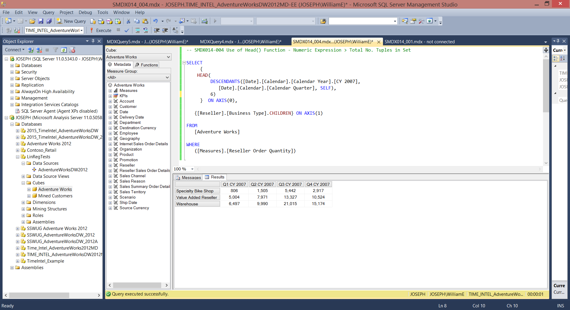Toggle categorized view in Properties panel
570x310 pixels.
pyautogui.click(x=556, y=58)
